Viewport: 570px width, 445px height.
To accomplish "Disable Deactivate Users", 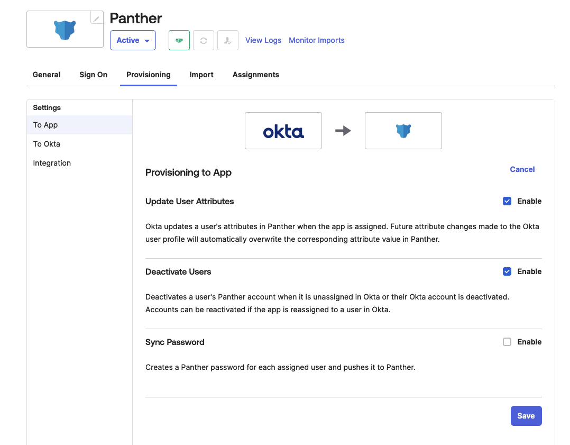I will 507,271.
